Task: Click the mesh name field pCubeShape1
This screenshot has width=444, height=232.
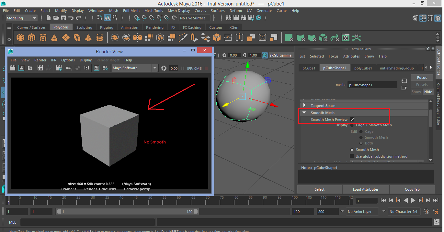Action: pyautogui.click(x=372, y=85)
